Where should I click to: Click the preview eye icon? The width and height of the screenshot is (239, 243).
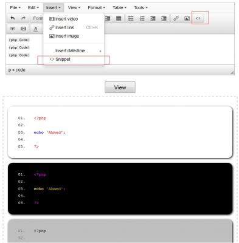coord(13,29)
